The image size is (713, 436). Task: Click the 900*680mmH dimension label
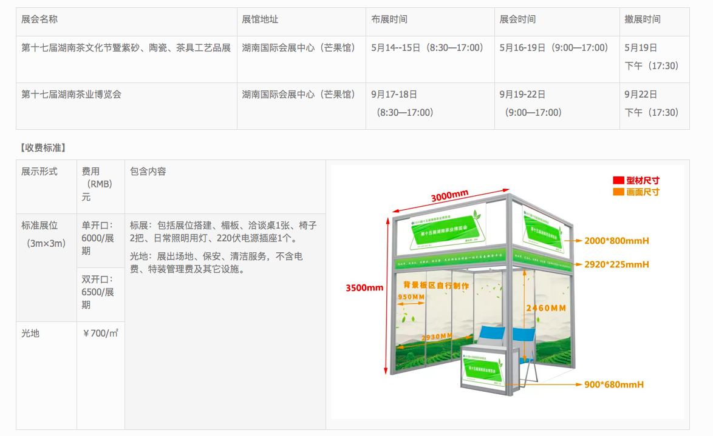[613, 384]
